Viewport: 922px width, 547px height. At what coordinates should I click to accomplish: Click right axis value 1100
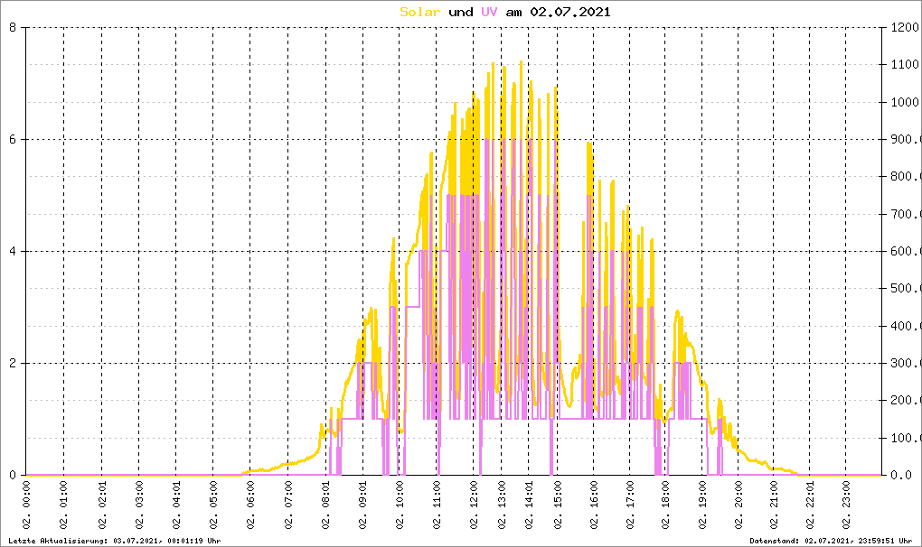tap(906, 65)
